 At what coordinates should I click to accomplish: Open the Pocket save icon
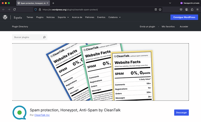[x=181, y=10]
